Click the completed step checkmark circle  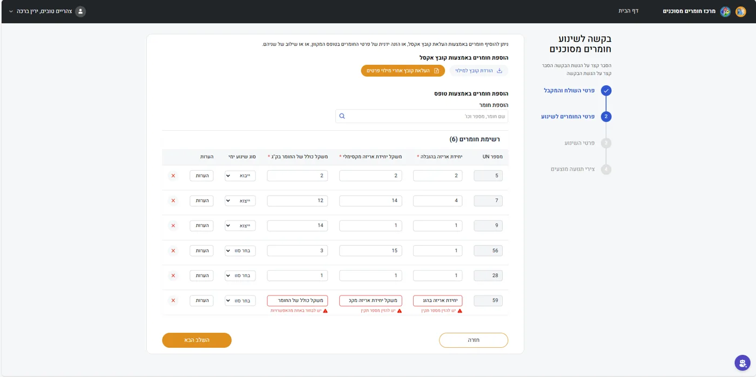pos(606,91)
